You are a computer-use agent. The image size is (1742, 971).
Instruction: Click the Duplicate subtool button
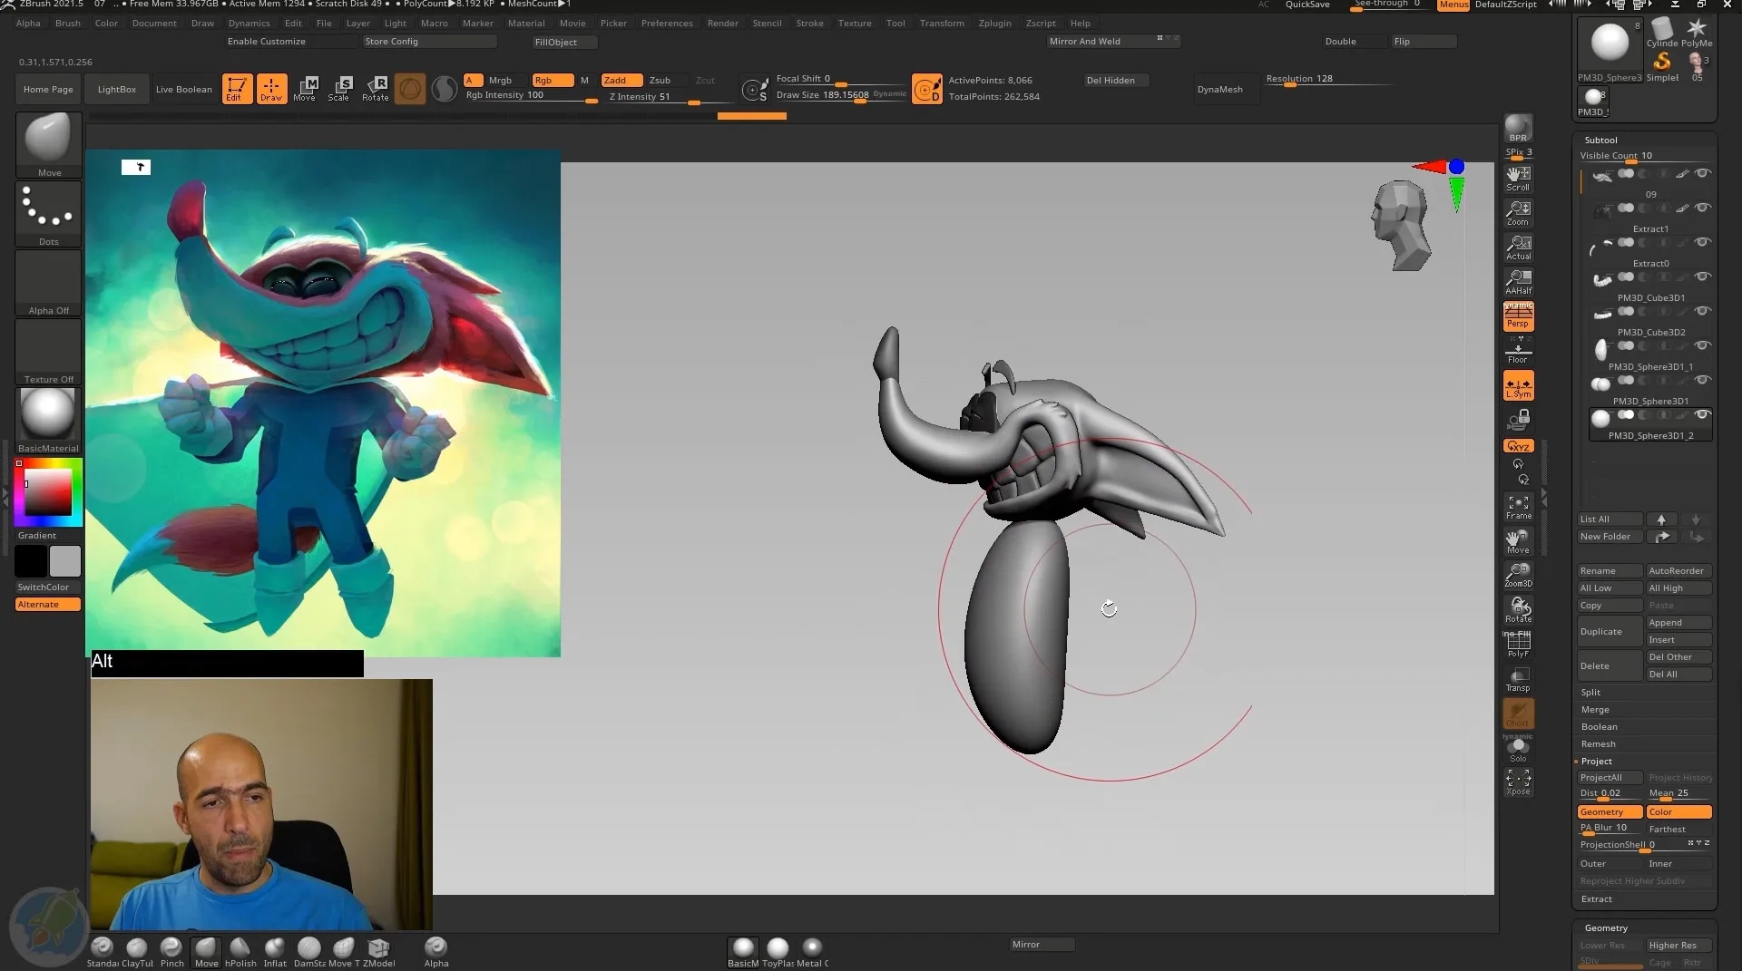pyautogui.click(x=1610, y=631)
